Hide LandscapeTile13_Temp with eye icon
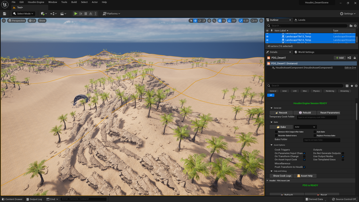The image size is (359, 202). pyautogui.click(x=267, y=36)
